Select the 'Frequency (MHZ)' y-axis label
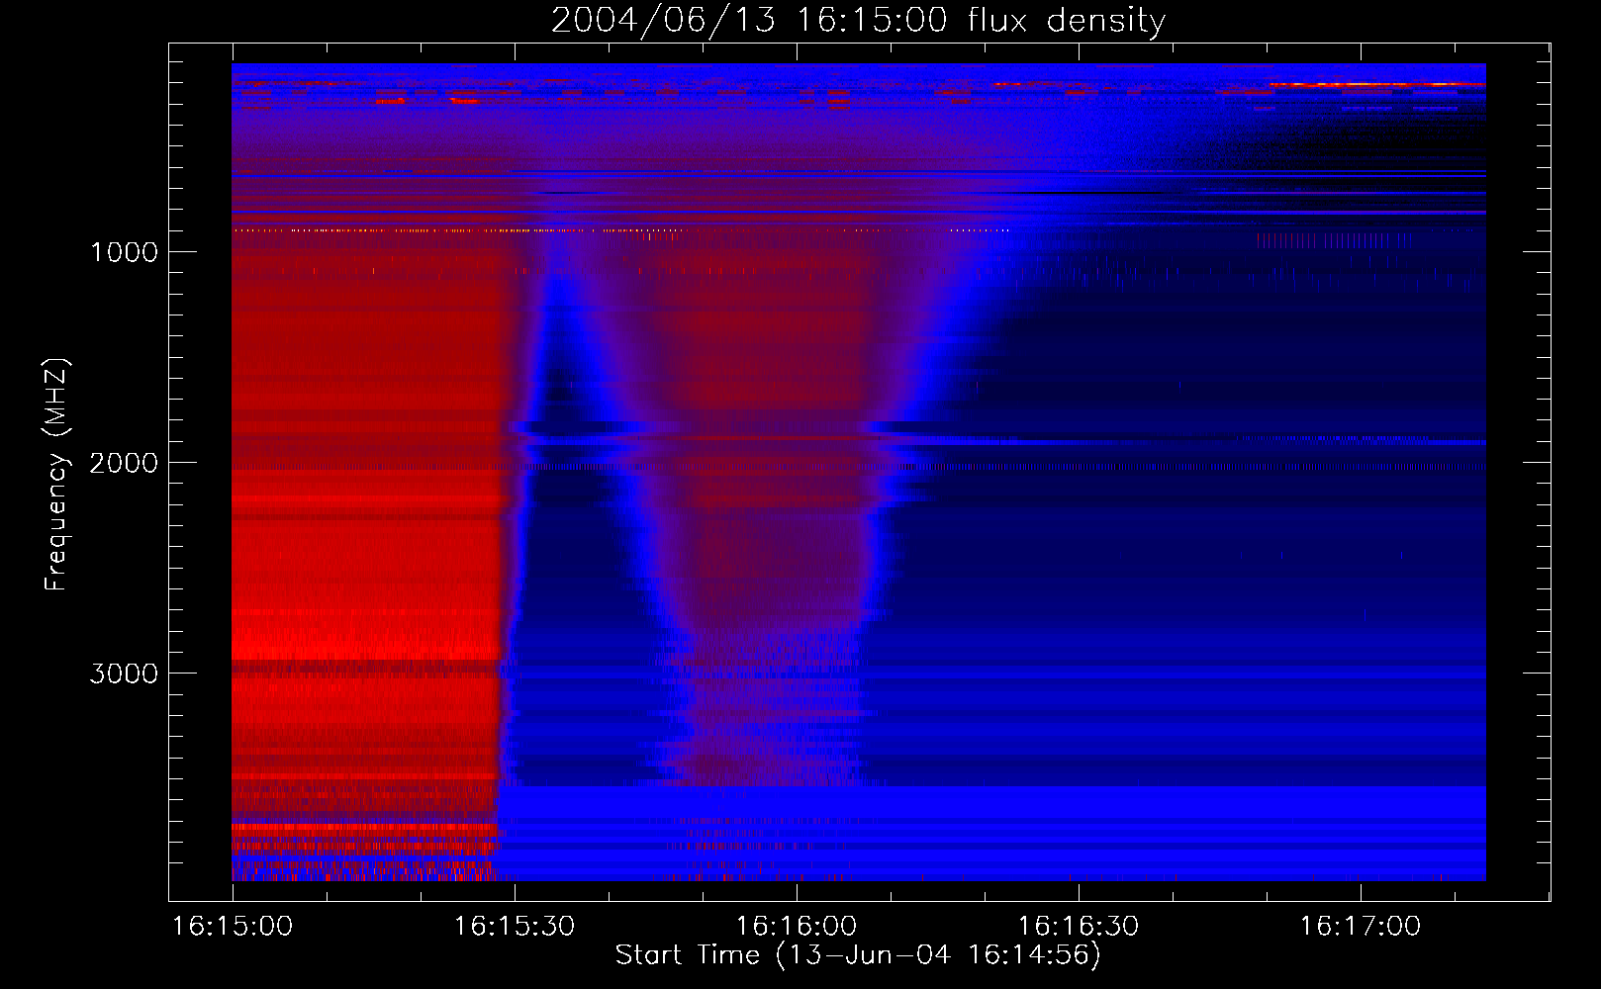The width and height of the screenshot is (1601, 989). point(56,475)
